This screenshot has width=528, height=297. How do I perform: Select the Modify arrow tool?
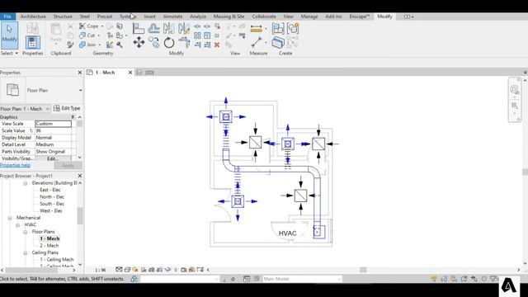click(9, 35)
